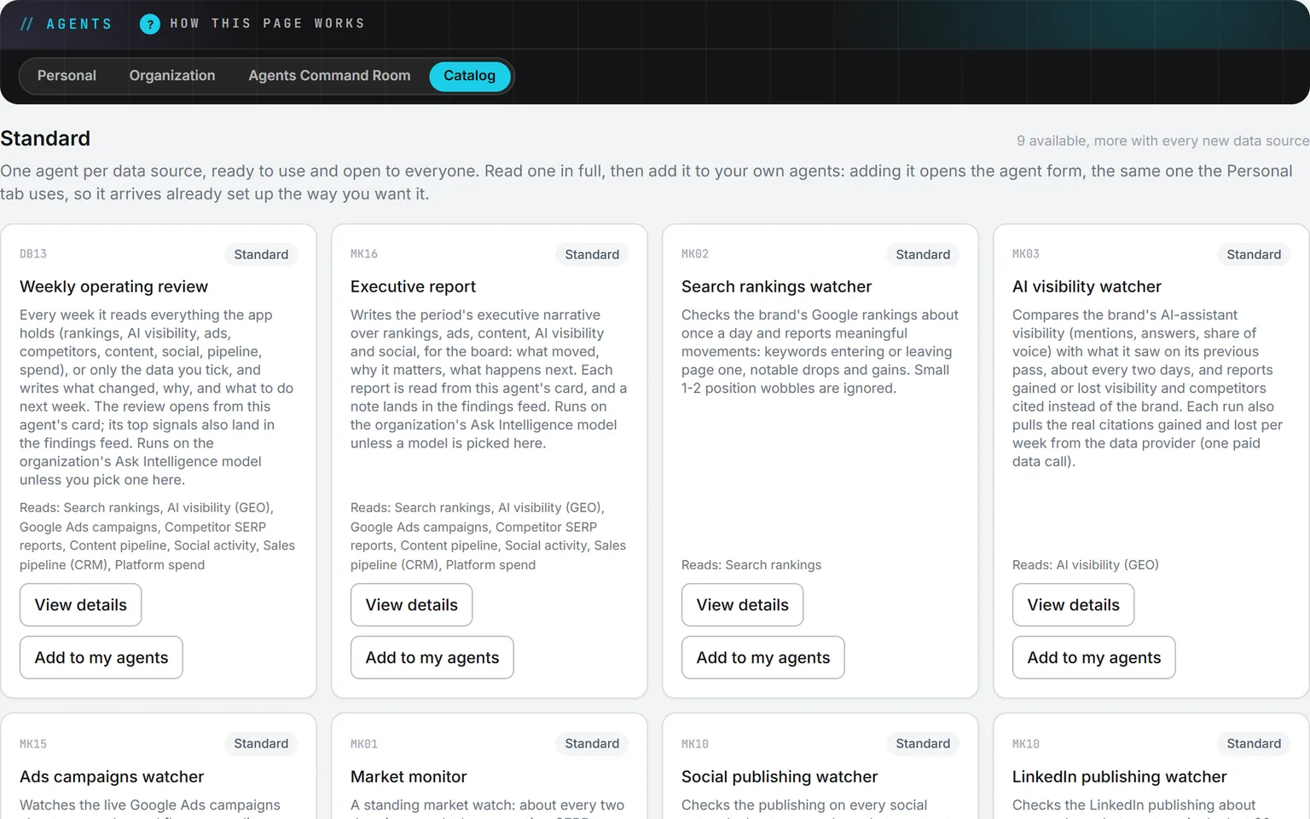Click the Search rankings watcher title

[776, 287]
